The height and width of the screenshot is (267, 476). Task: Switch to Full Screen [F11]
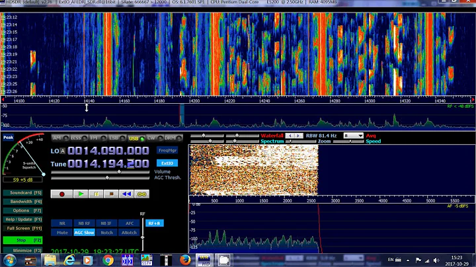(22, 228)
